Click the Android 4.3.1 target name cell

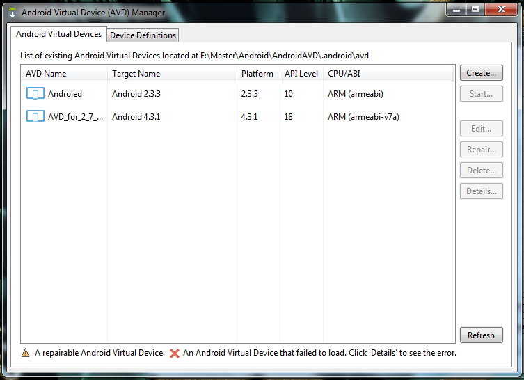coord(136,117)
